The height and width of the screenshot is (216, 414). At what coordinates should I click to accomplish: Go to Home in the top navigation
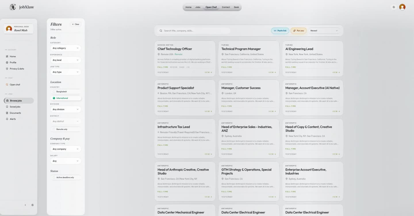click(188, 7)
